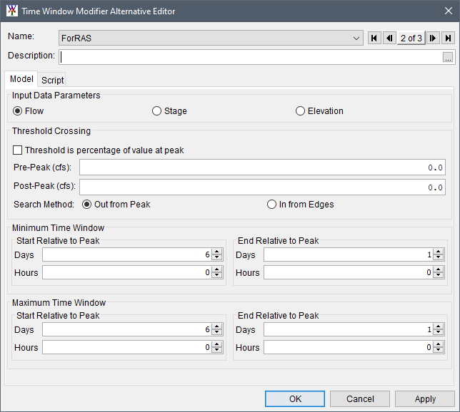This screenshot has height=412, width=460.
Task: Jump to the last alternative record
Action: [448, 38]
